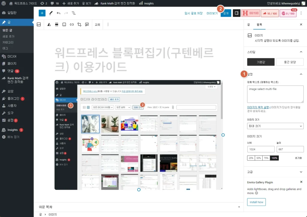Screen dimensions: 307x217
Task: Click the 너비 width field showing 1024
Action: tap(261, 149)
